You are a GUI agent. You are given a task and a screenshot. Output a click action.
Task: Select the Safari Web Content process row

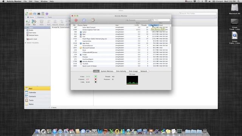click(120, 28)
